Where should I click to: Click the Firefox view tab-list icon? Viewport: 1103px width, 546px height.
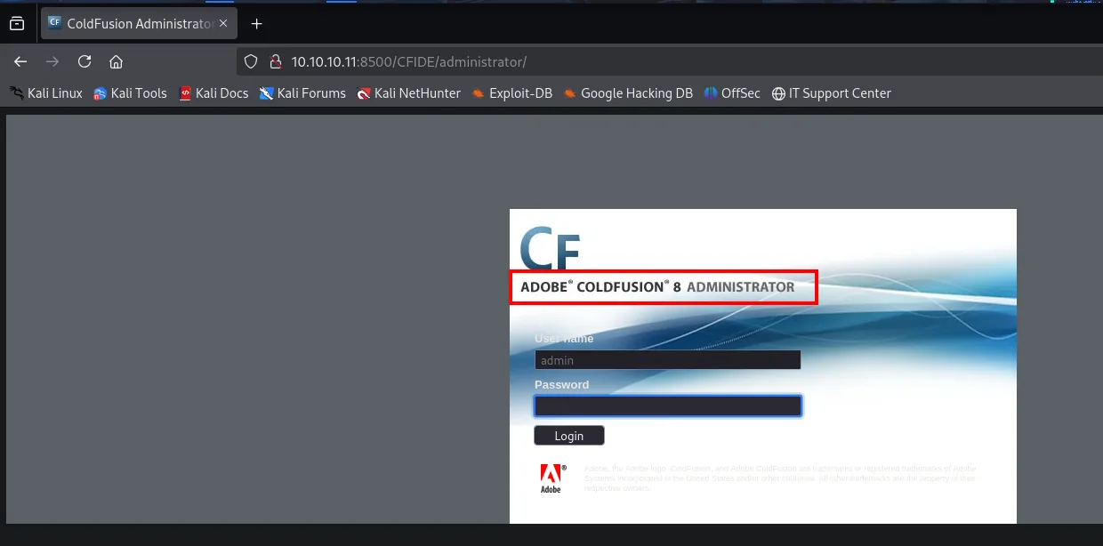(x=17, y=24)
